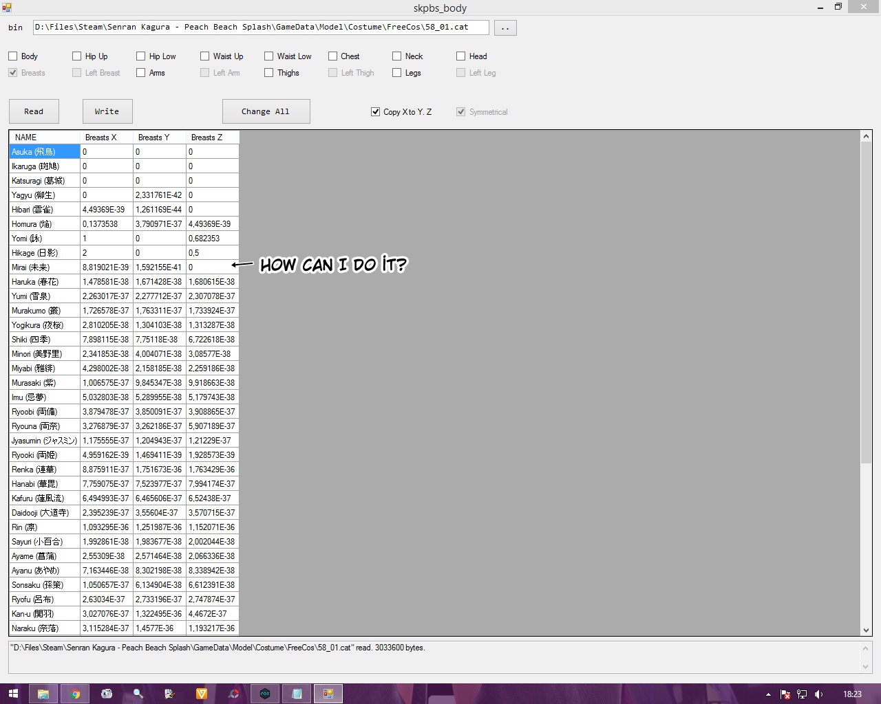Click Mirai's Breasts Z cell
The width and height of the screenshot is (881, 704).
pos(213,267)
